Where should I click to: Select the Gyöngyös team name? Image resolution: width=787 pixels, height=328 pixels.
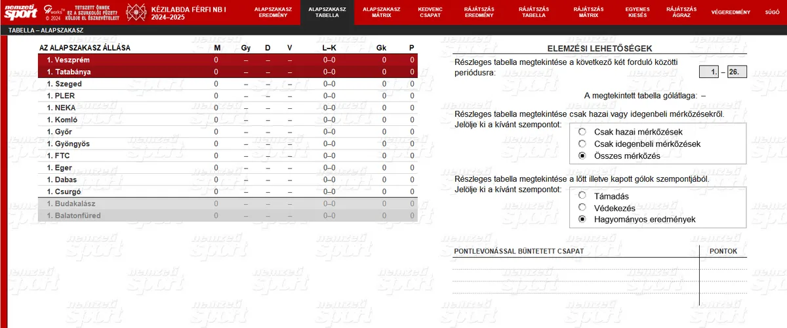(x=72, y=144)
